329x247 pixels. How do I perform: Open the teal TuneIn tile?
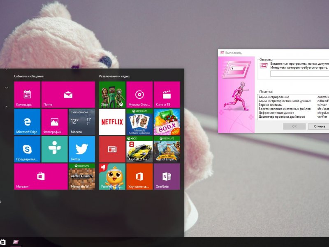[55, 149]
